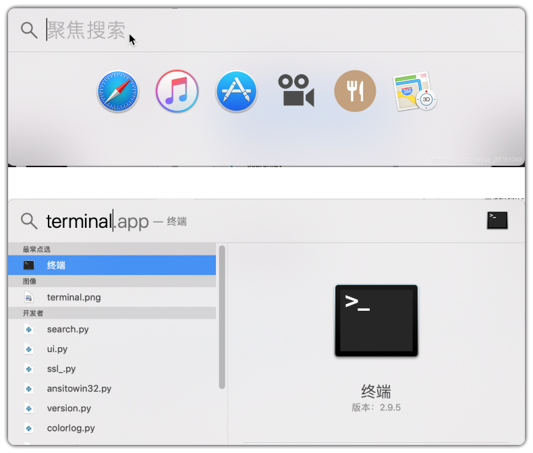Open ansitowin32.py result
Screen dimensions: 533x453
(x=112, y=388)
